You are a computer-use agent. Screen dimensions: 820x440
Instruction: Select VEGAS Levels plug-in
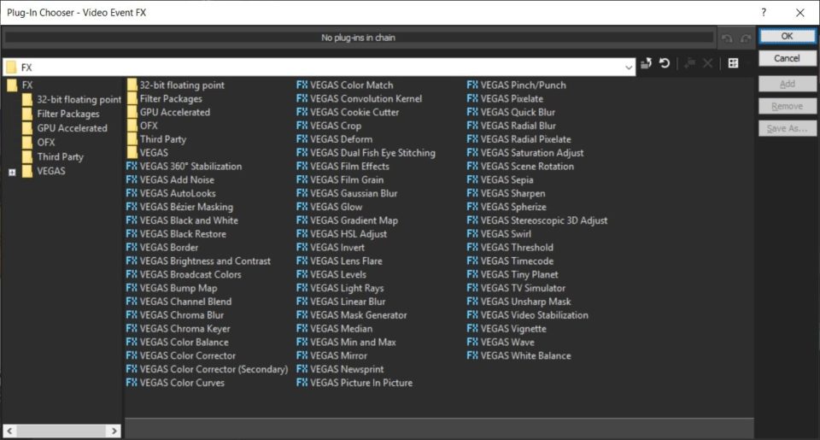coord(331,274)
